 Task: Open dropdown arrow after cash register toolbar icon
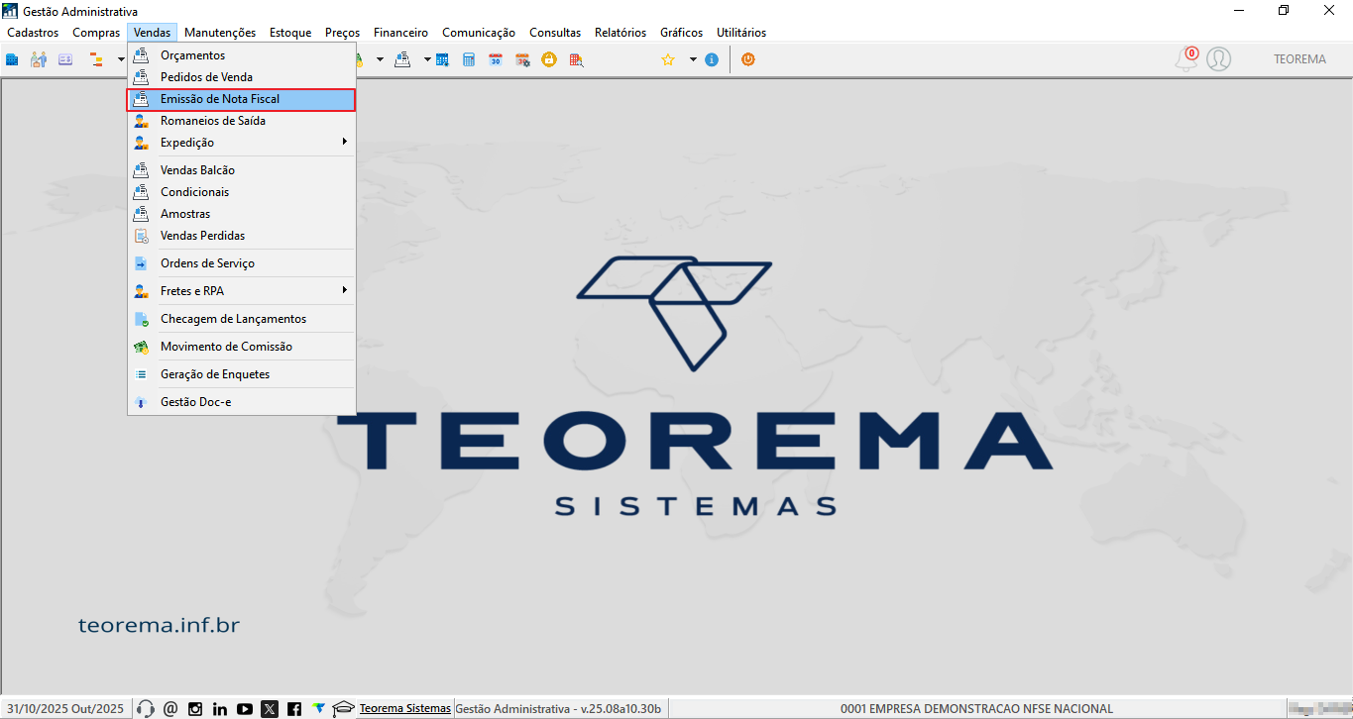click(x=427, y=59)
